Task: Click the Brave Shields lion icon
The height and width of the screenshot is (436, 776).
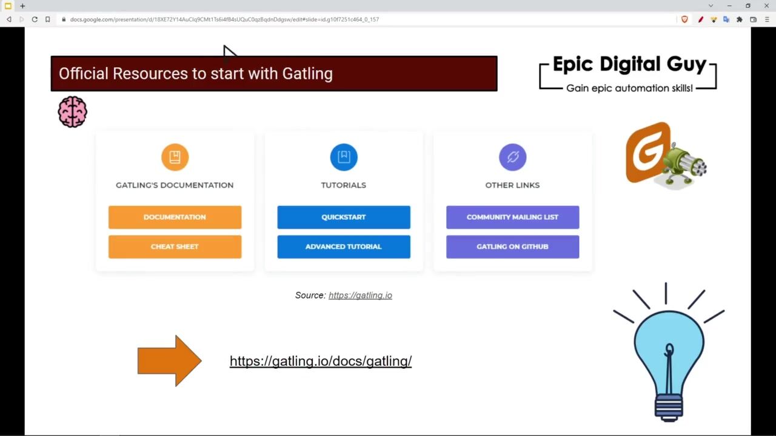Action: tap(684, 19)
